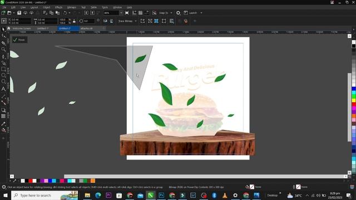
Task: Pick the orange swatch in document palette
Action: [93, 181]
